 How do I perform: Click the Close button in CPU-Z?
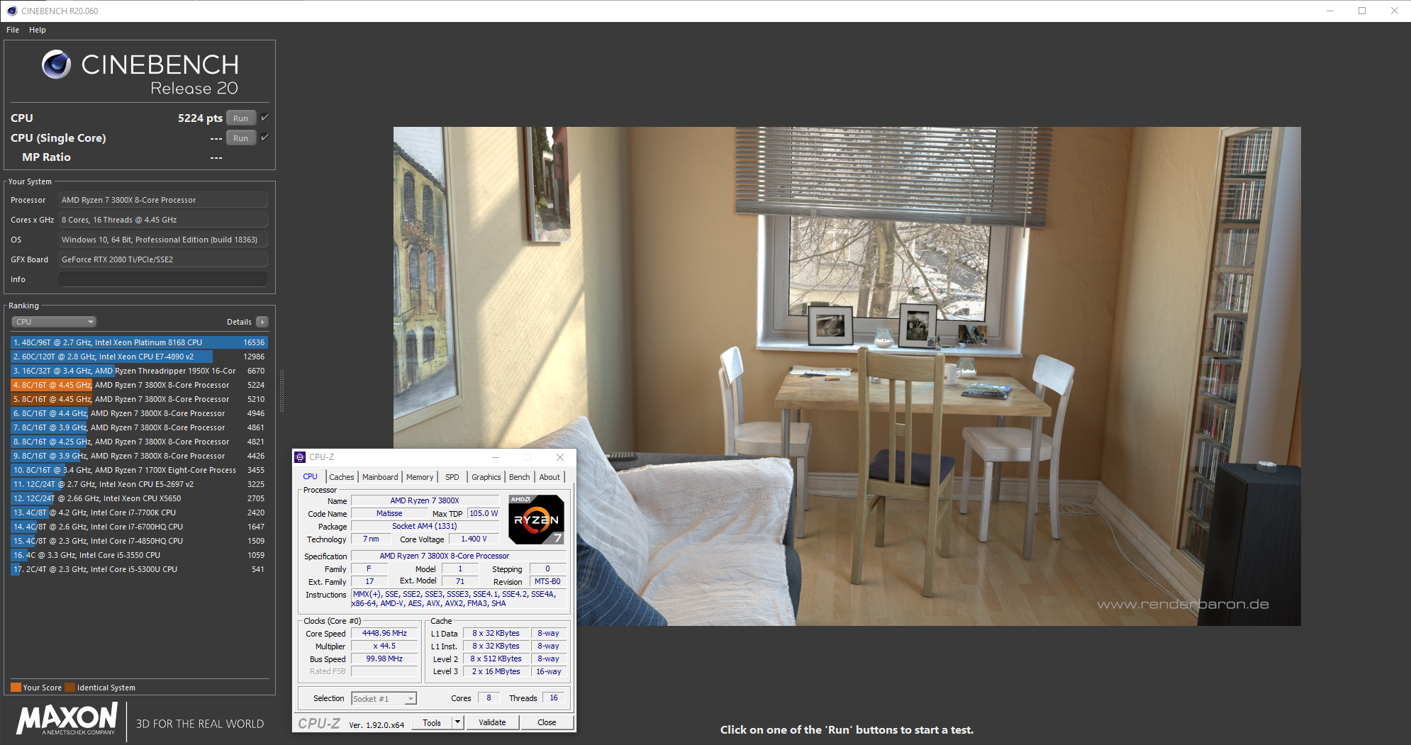tap(547, 722)
